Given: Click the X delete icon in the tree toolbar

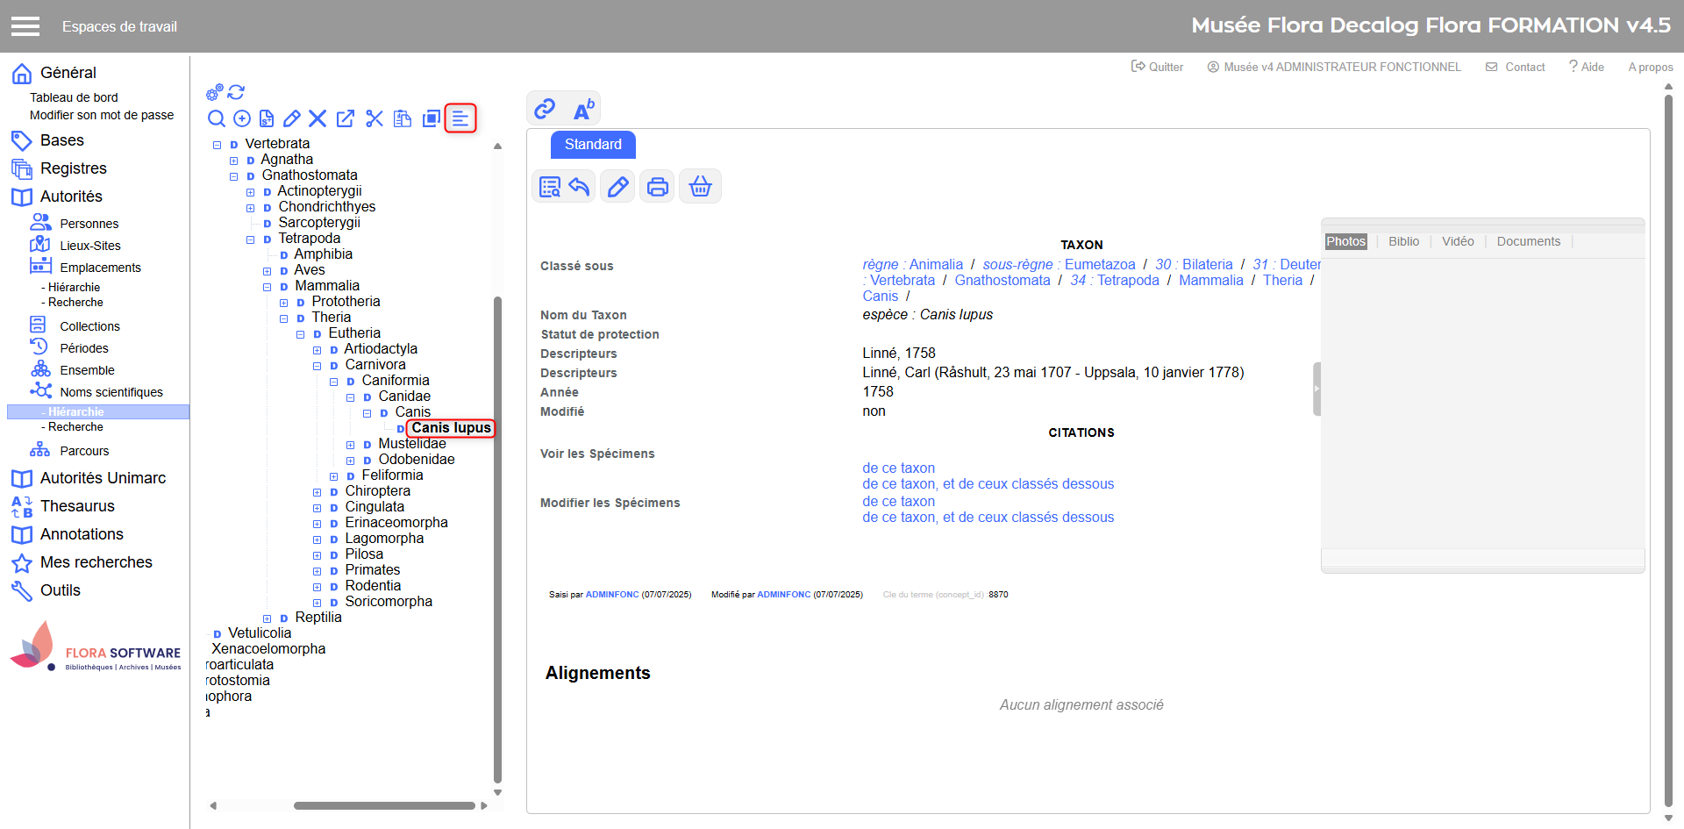Looking at the screenshot, I should pos(318,118).
